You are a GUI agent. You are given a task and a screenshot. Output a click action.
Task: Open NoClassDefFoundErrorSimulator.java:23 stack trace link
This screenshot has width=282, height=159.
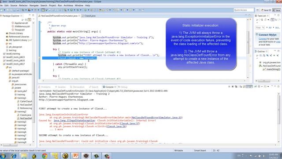click(x=157, y=117)
